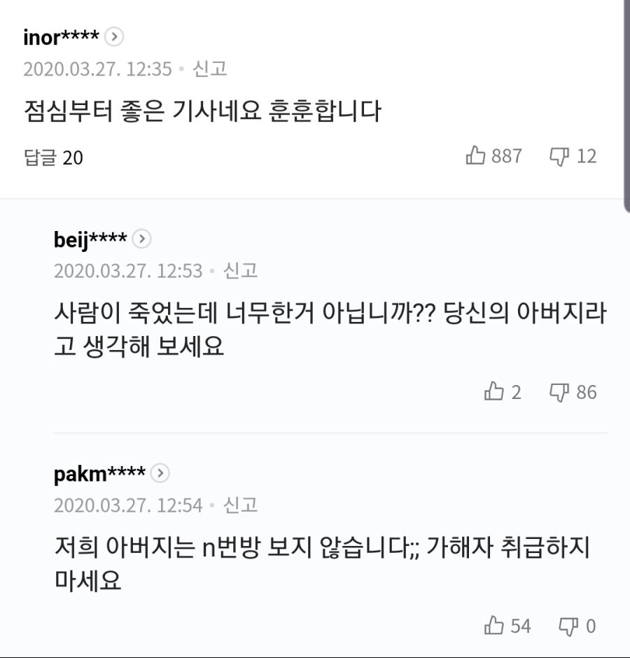Click username inor****
Image resolution: width=630 pixels, height=658 pixels.
(x=62, y=37)
